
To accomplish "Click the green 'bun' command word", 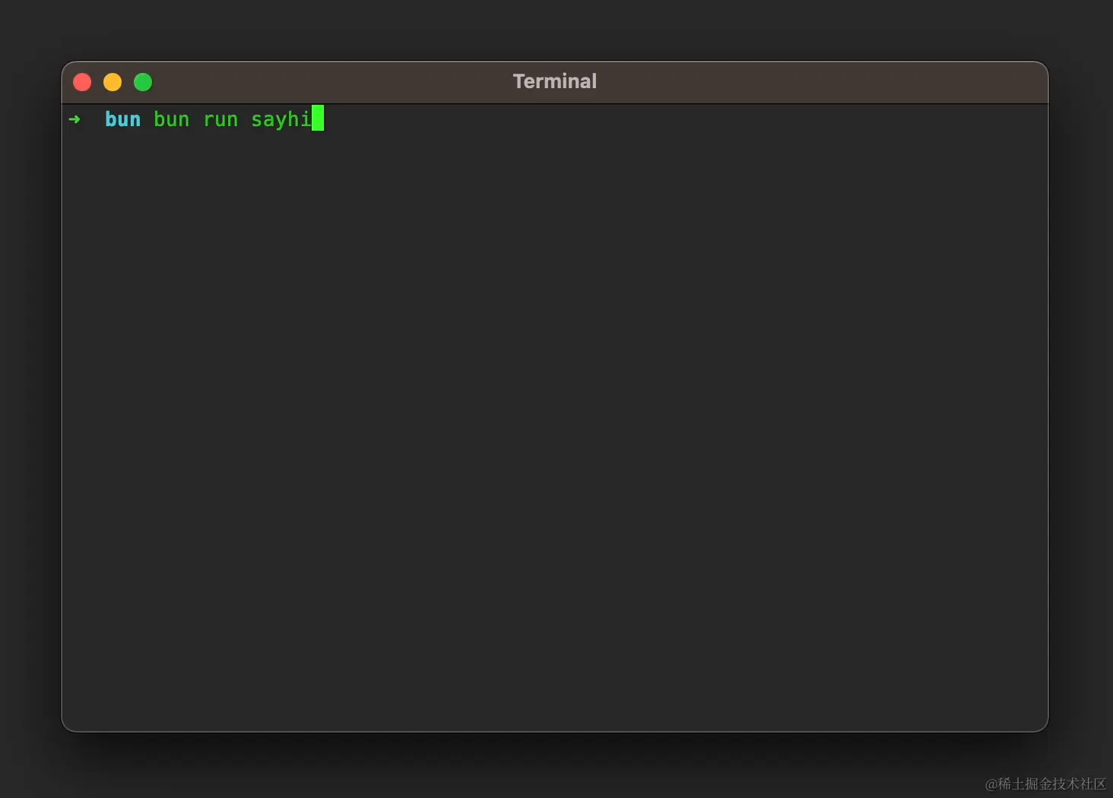I will (171, 119).
